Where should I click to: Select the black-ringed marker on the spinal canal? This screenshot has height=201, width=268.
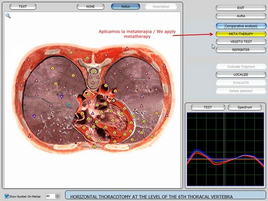click(x=94, y=72)
